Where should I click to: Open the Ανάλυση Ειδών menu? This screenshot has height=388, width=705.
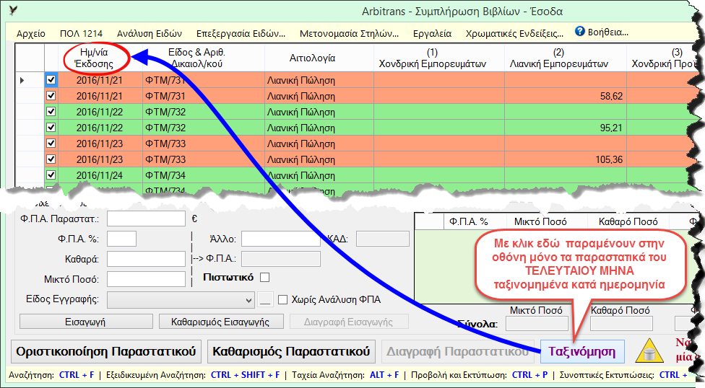(x=150, y=34)
